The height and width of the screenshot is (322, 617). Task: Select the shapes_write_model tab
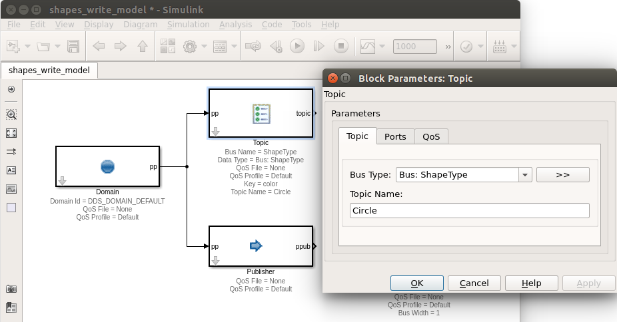click(x=49, y=71)
